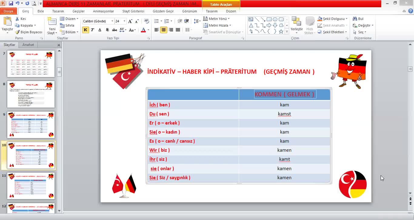This screenshot has height=220, width=414.
Task: Select the oval shape in shapes gallery
Action: pyautogui.click(x=275, y=19)
